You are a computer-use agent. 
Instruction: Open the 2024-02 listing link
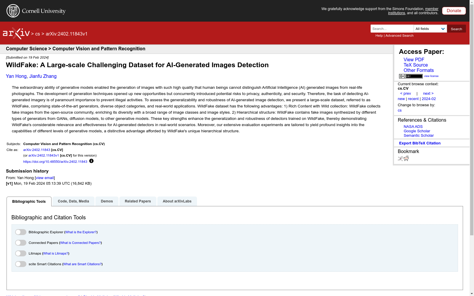point(429,99)
